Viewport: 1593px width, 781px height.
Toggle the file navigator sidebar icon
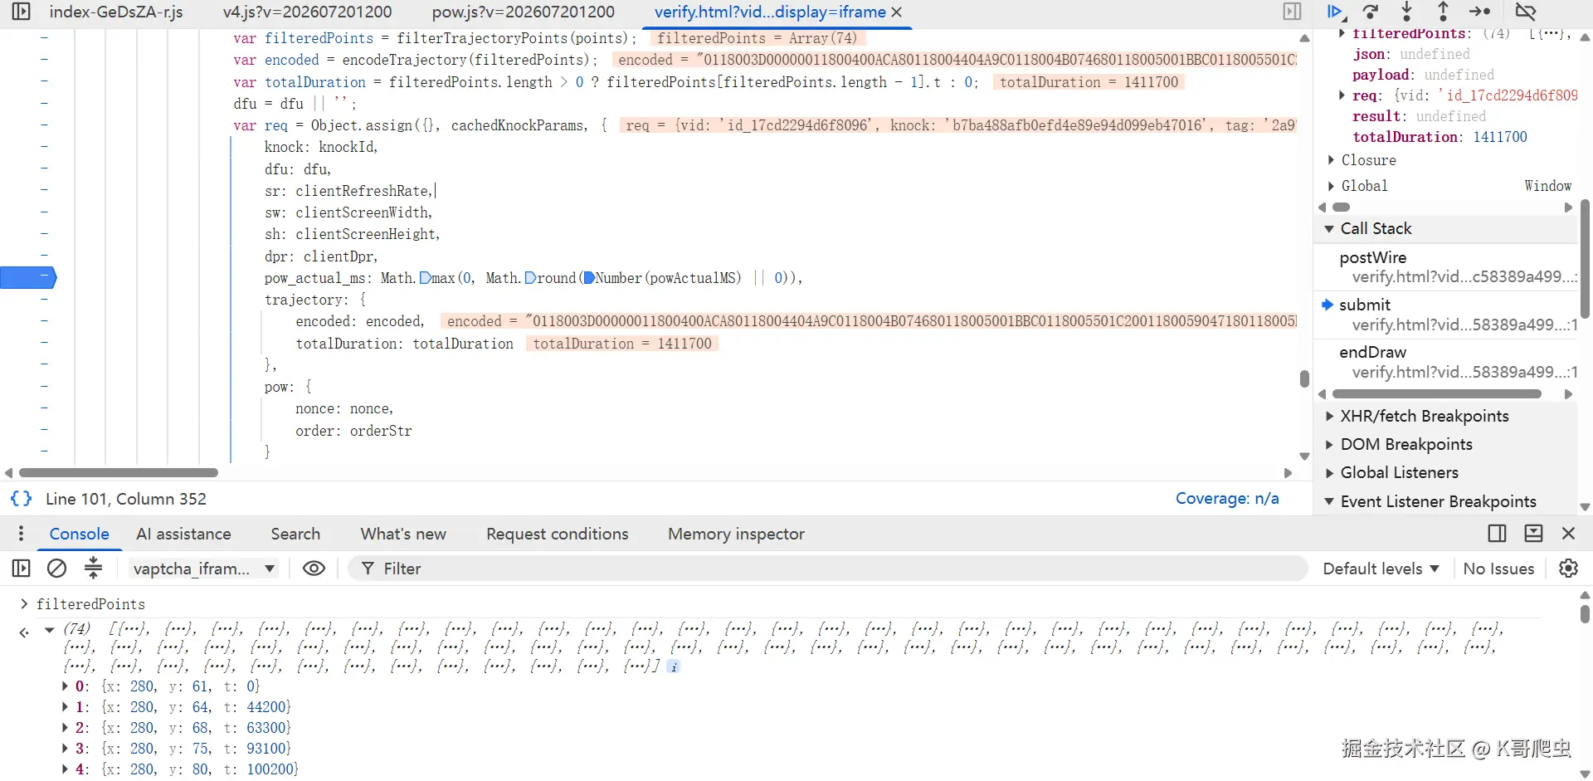point(21,12)
